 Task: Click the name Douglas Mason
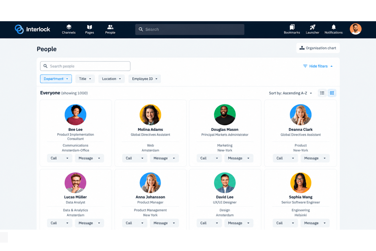click(x=225, y=129)
